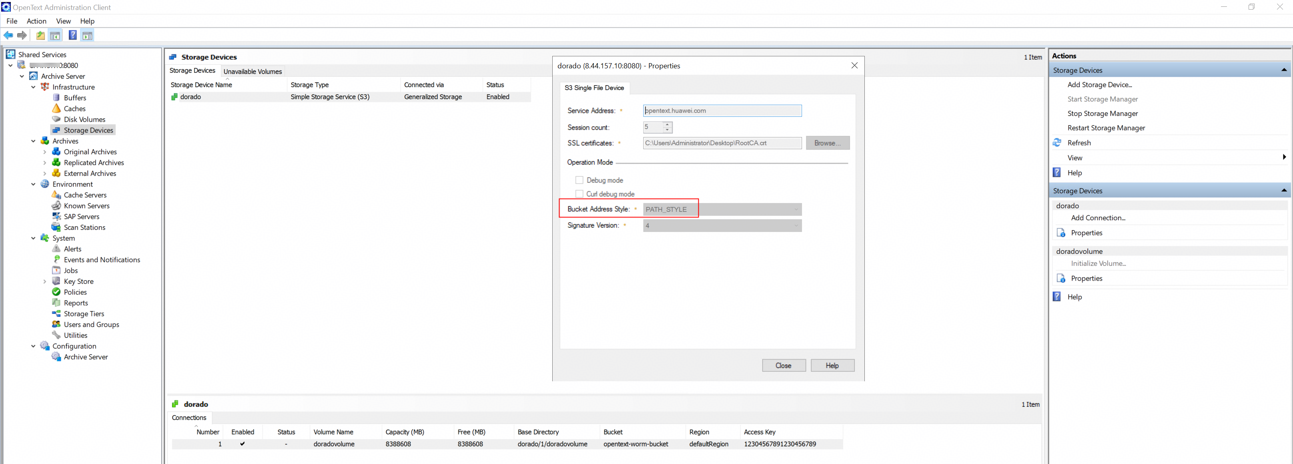Viewport: 1293px width, 464px height.
Task: Select the Caches tree node
Action: tap(75, 109)
